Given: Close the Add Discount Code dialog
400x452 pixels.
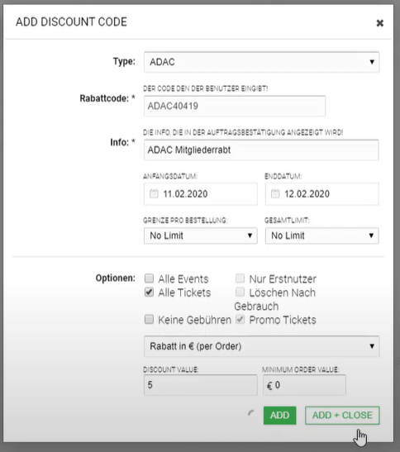Looking at the screenshot, I should click(380, 23).
